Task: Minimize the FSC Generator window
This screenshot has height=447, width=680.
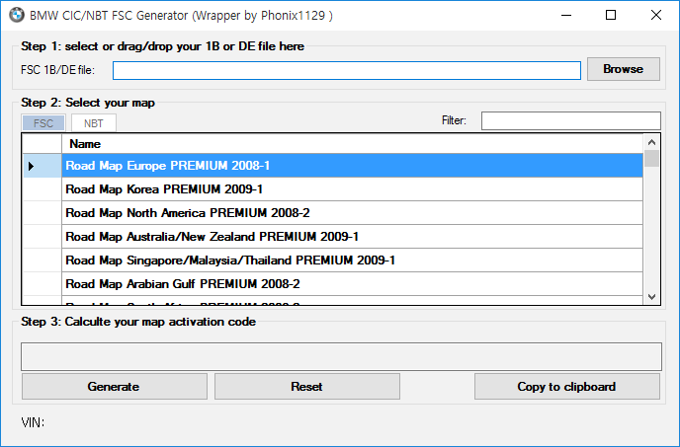Action: (566, 15)
